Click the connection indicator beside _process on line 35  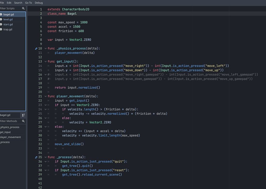tap(36, 157)
